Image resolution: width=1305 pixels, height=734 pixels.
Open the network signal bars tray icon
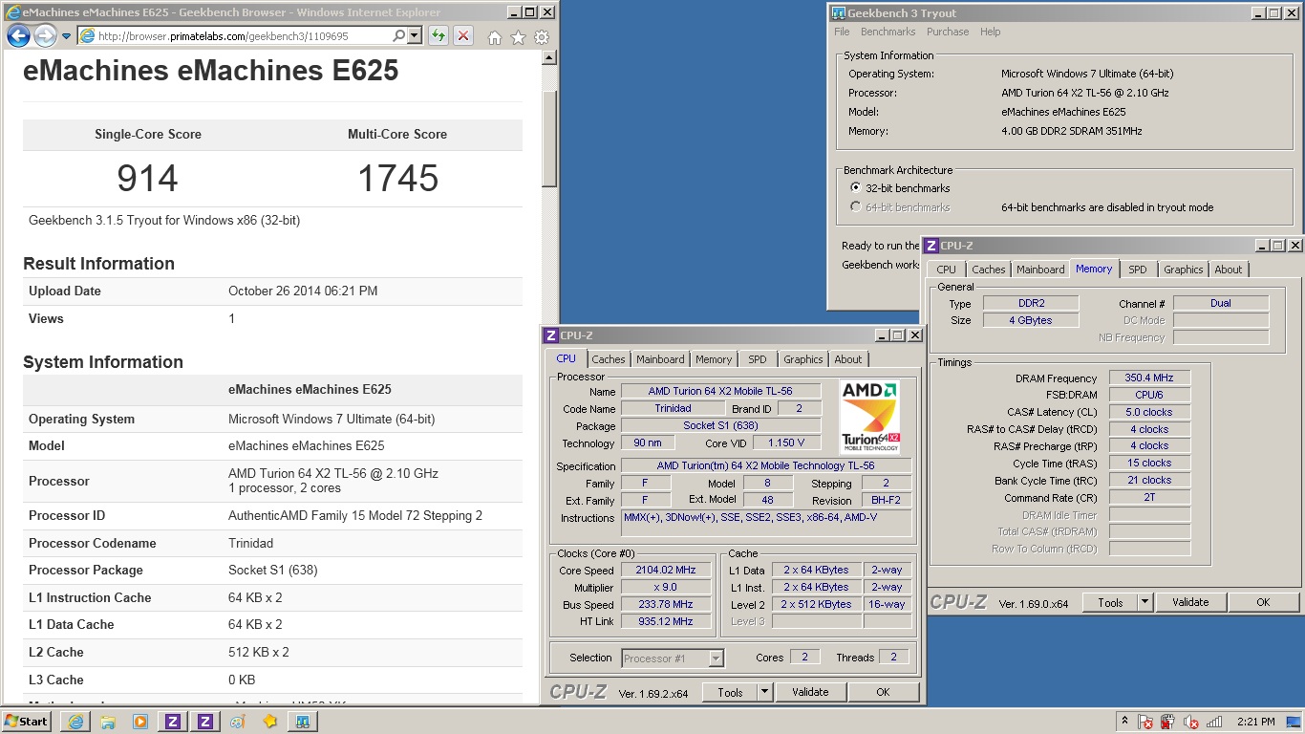click(x=1215, y=723)
